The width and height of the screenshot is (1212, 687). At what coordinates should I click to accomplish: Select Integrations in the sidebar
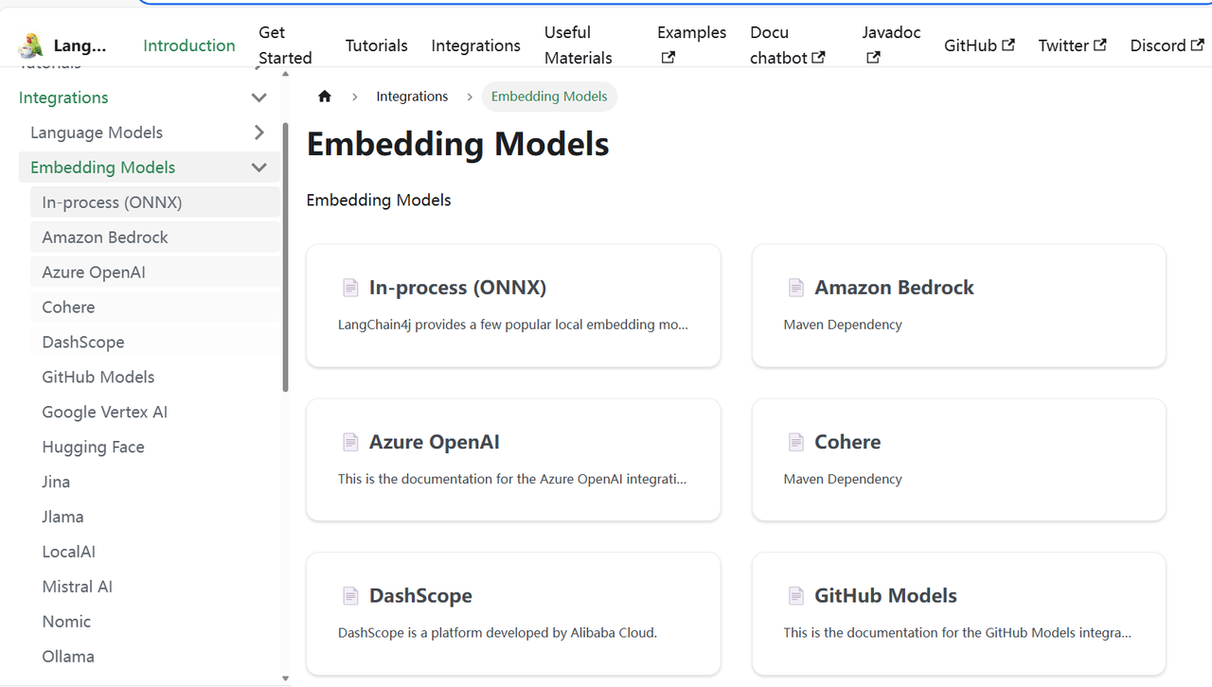pyautogui.click(x=63, y=97)
